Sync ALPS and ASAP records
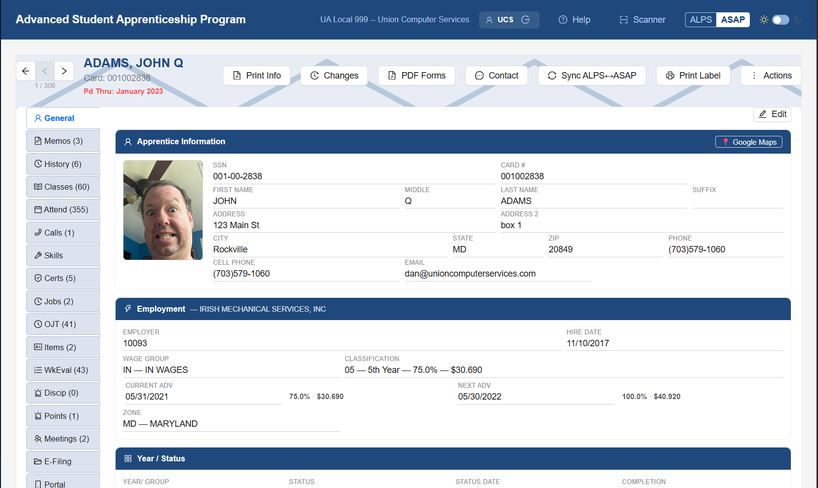 pos(592,76)
